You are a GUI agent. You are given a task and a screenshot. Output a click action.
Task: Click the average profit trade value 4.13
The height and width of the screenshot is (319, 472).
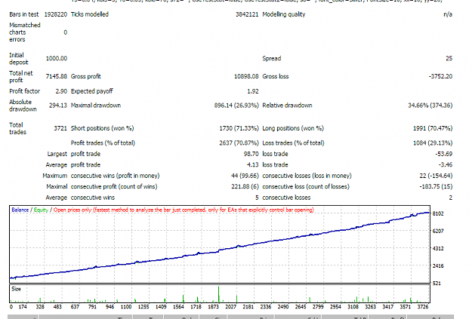[253, 164]
